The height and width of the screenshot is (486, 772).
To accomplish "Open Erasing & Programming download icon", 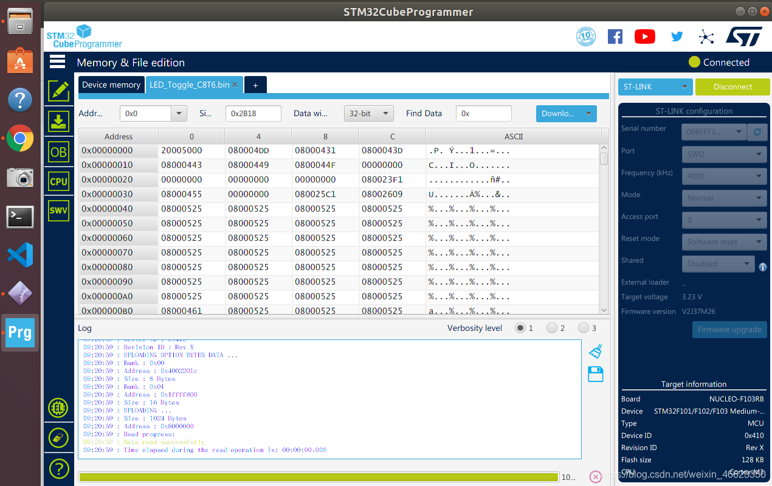I will tap(58, 122).
